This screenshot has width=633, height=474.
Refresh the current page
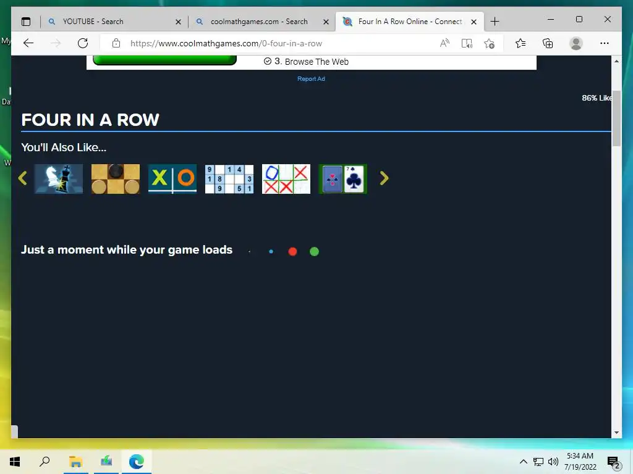click(x=83, y=43)
